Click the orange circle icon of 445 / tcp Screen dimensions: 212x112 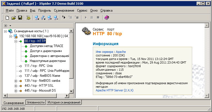coord(21,91)
